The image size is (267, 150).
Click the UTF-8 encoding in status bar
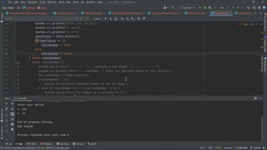(219, 148)
